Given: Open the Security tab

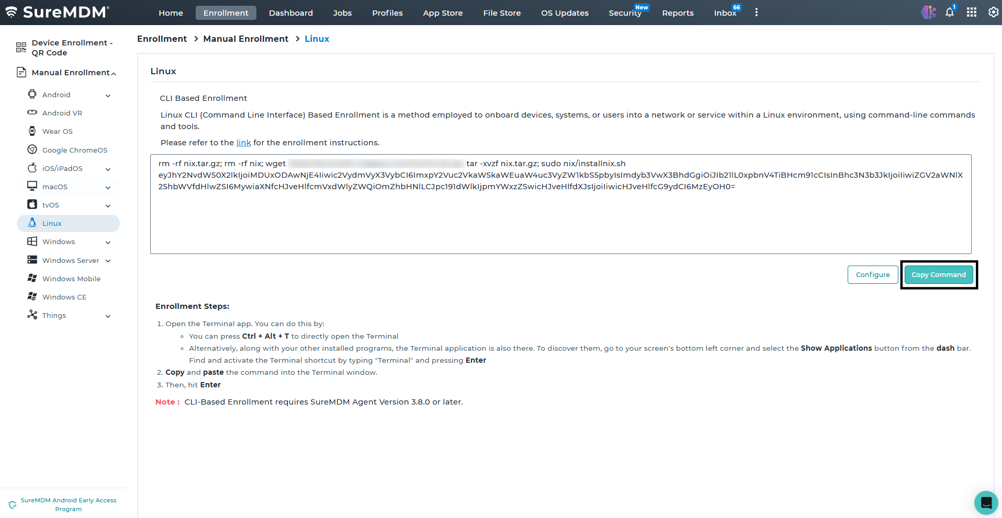Looking at the screenshot, I should (x=625, y=13).
